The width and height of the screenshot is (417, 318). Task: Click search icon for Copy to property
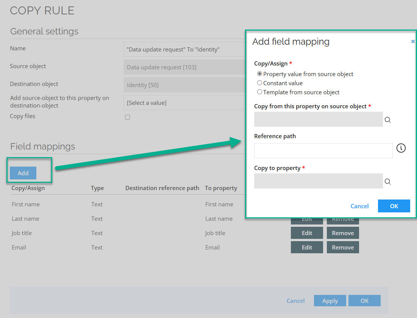pos(388,182)
